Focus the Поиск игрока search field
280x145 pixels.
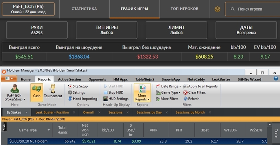pos(252,9)
